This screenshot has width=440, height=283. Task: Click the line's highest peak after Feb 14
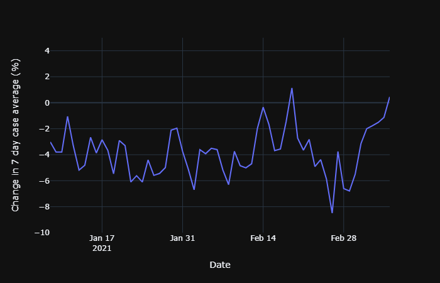[292, 88]
